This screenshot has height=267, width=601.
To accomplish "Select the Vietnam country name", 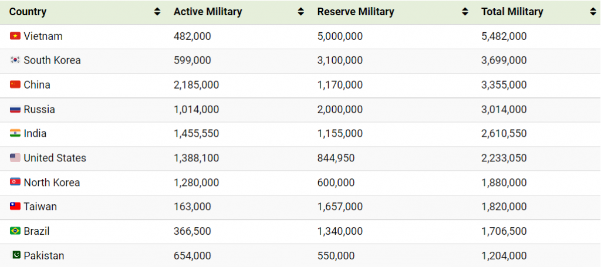I will click(43, 36).
